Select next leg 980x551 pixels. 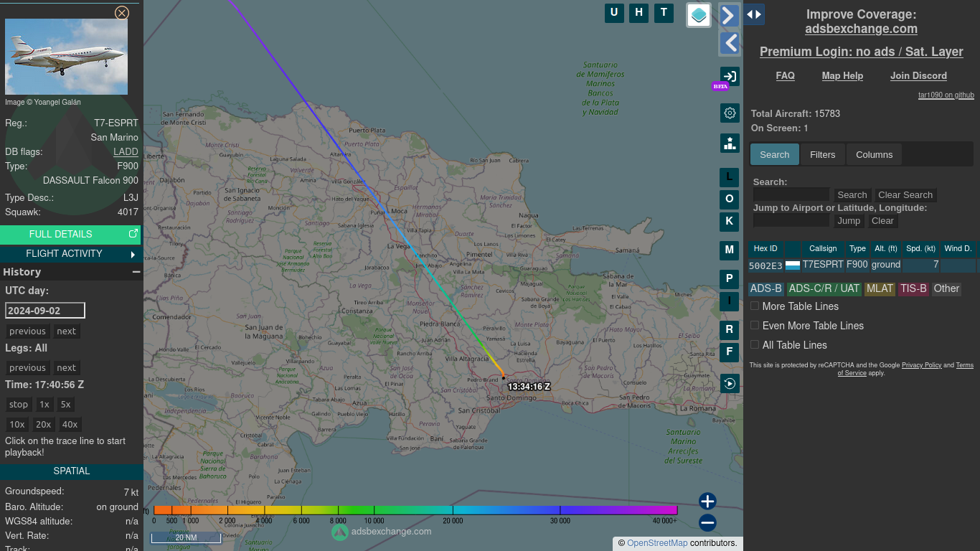click(x=67, y=368)
